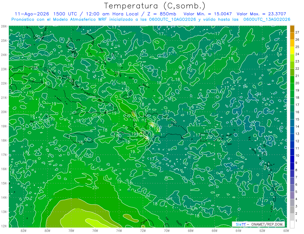304x234 pixels.
Task: Click the "25N" latitude axis label
Action: pos(4,40)
